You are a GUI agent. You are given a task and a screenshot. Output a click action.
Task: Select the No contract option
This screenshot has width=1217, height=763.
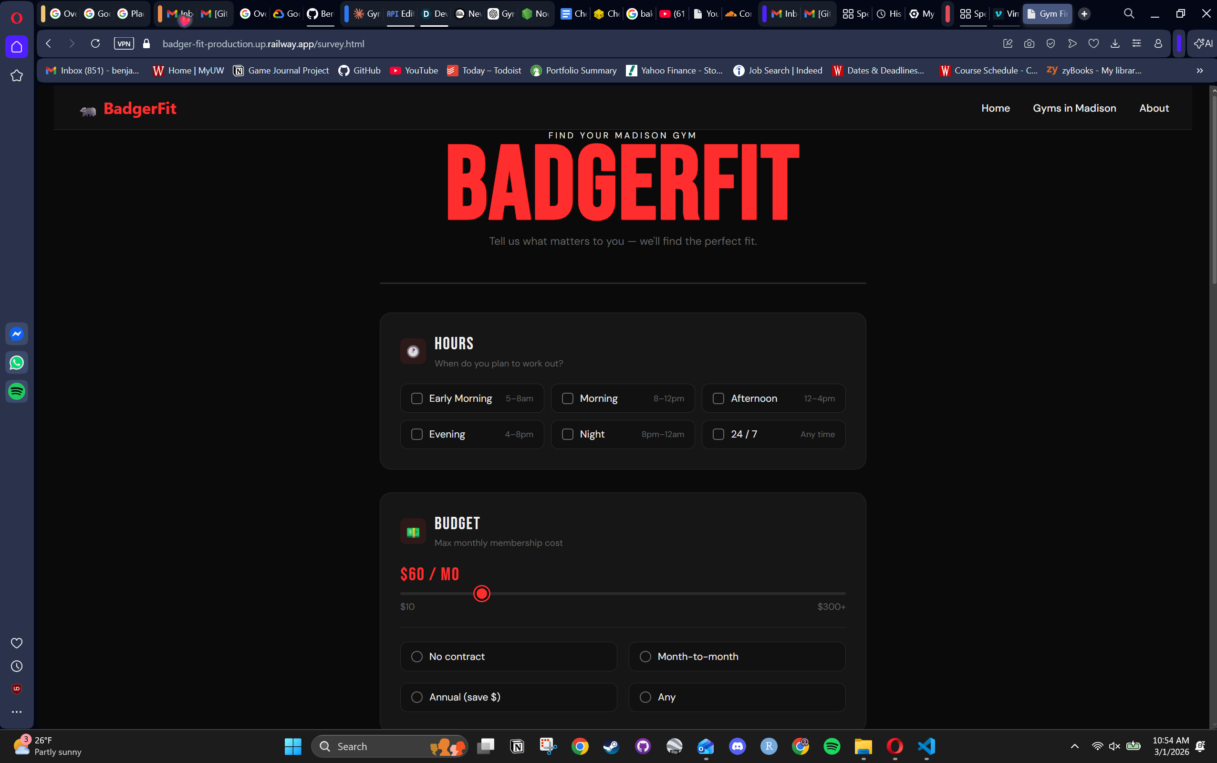[416, 657]
